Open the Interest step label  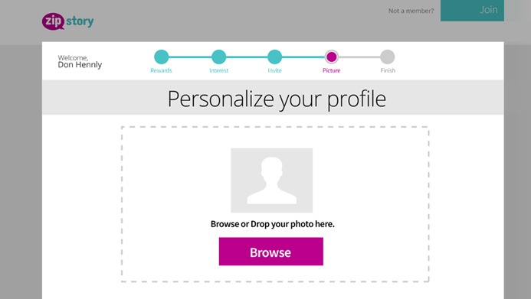pyautogui.click(x=219, y=70)
